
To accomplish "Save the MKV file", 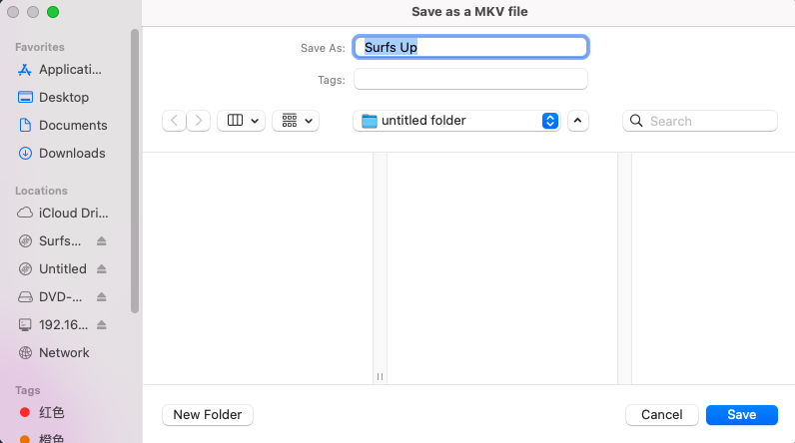I will [x=742, y=415].
